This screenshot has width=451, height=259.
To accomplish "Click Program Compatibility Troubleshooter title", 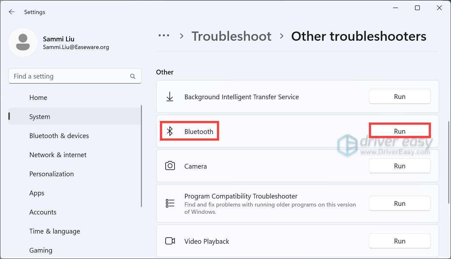I will [241, 196].
